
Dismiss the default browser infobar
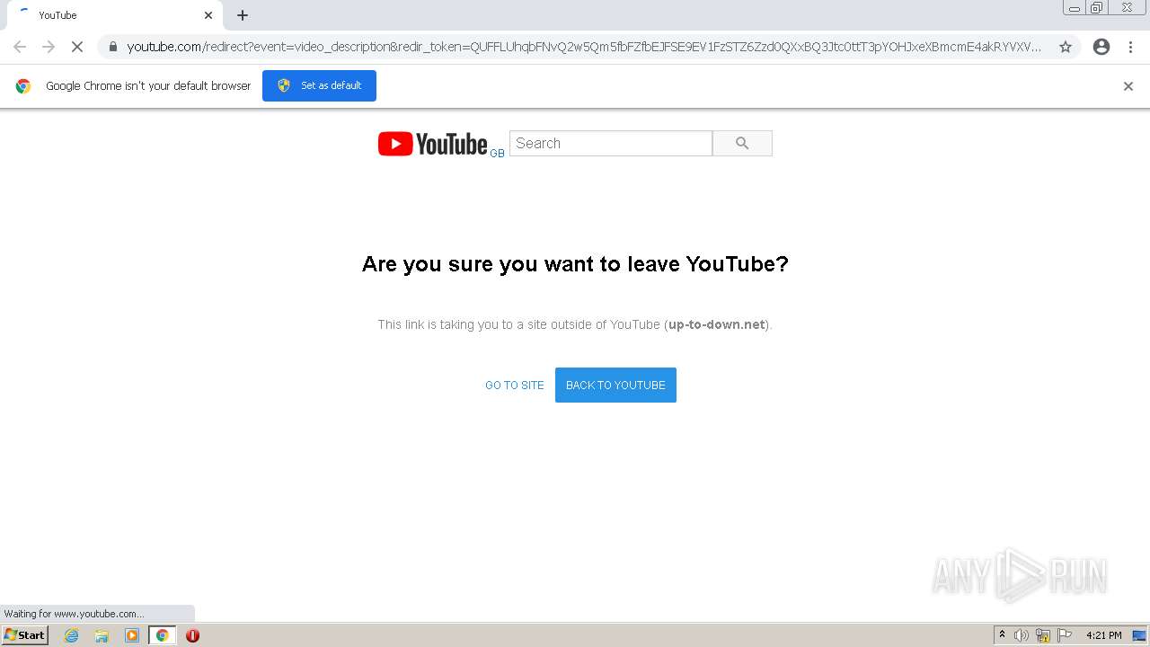pos(1128,86)
